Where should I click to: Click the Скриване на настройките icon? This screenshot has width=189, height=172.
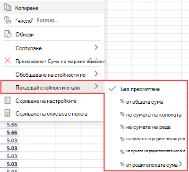(x=7, y=100)
